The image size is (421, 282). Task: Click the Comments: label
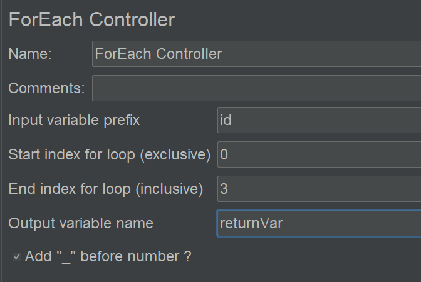(47, 88)
